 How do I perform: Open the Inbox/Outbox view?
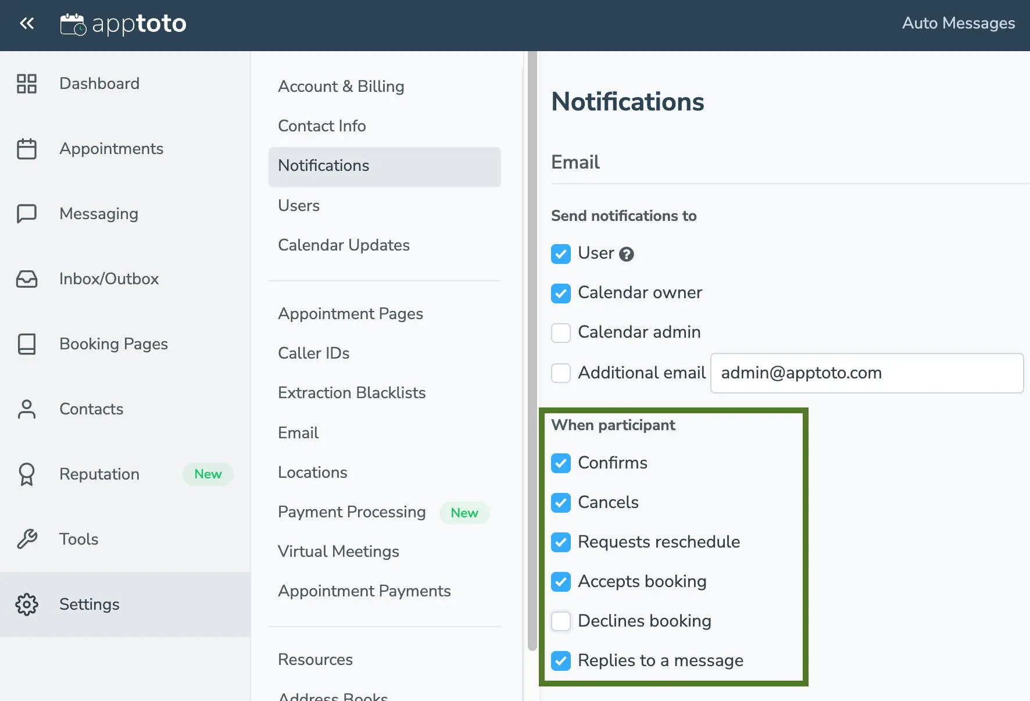[108, 278]
